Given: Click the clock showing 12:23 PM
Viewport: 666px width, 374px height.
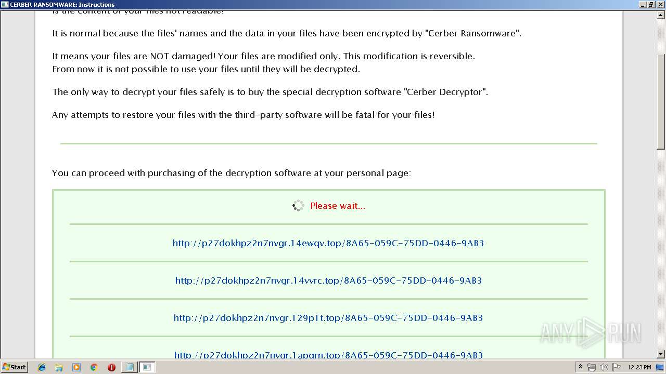Looking at the screenshot, I should (x=639, y=367).
